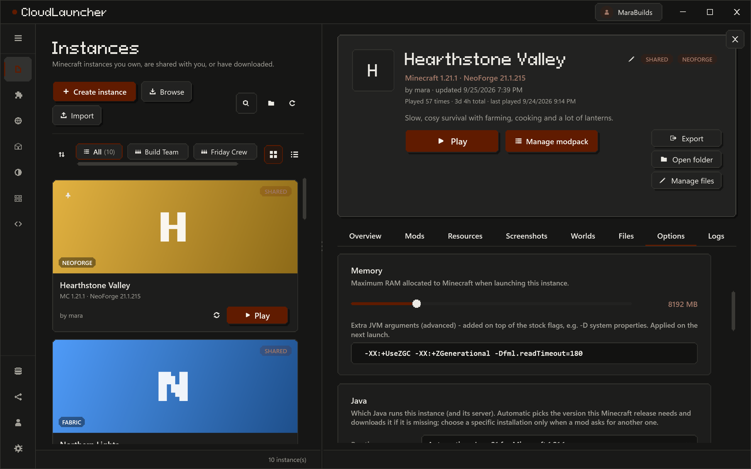This screenshot has height=469, width=751.
Task: Click Open folder button
Action: pos(686,159)
